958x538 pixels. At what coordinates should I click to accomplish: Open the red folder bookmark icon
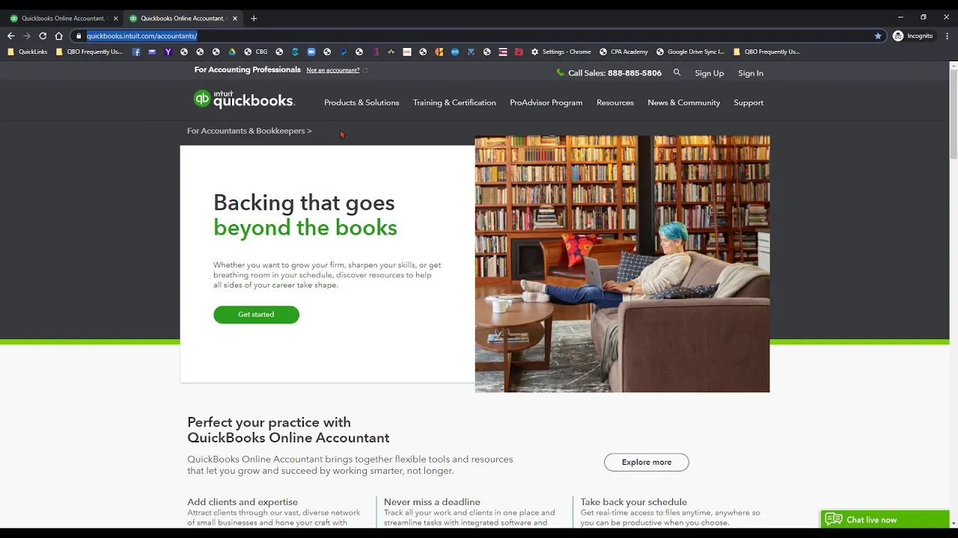[x=519, y=52]
